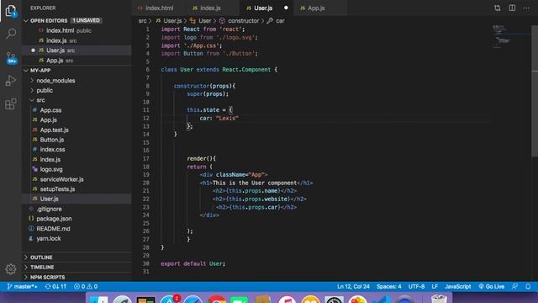Open the Manage gear menu

(x=11, y=269)
